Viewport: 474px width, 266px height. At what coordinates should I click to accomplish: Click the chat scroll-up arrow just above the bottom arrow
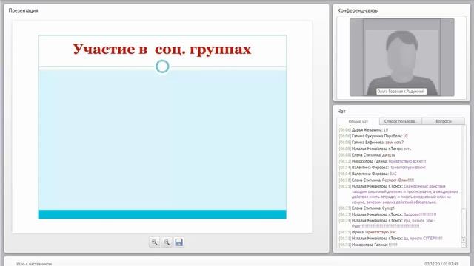(464, 240)
